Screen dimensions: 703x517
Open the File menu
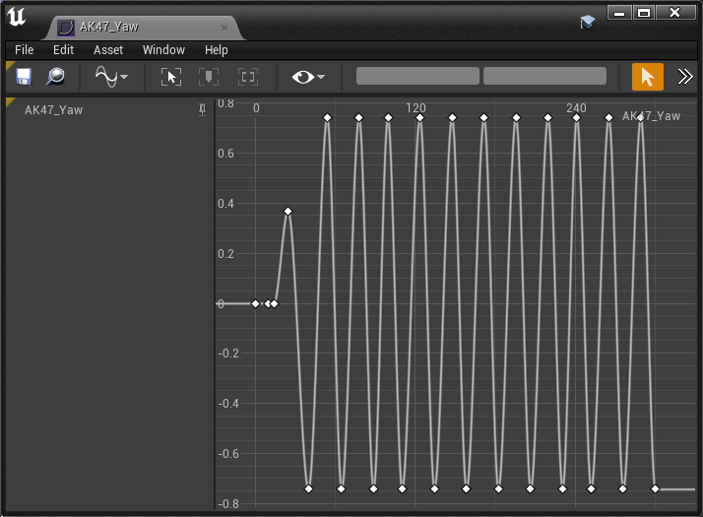point(24,50)
